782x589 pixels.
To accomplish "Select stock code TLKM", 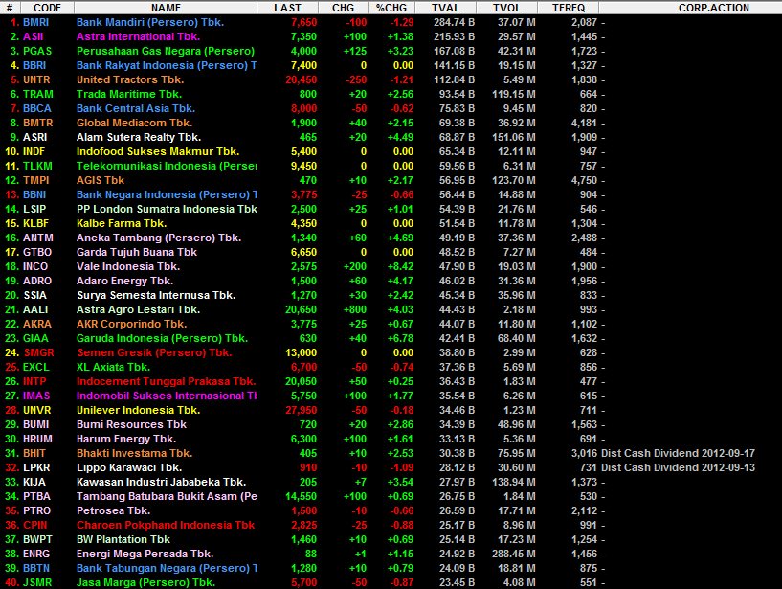I will click(37, 167).
